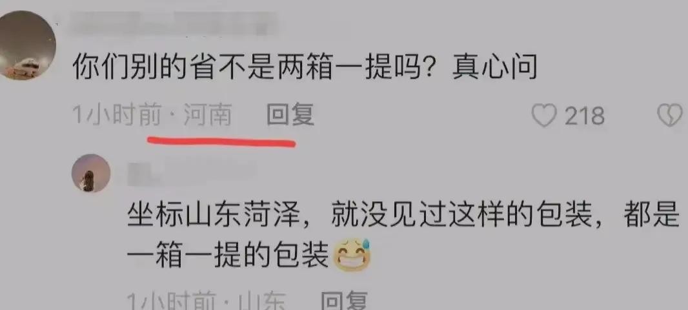Click the 1小时前 timestamp before 山东

pos(171,302)
